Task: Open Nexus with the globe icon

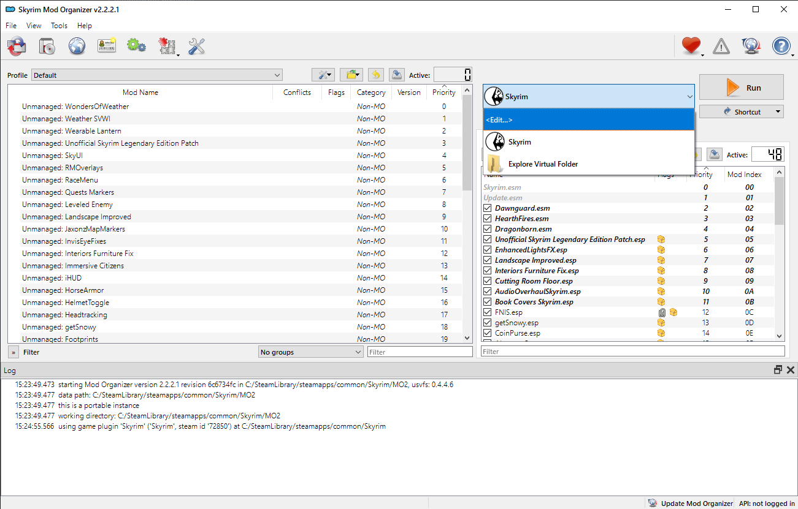Action: click(77, 46)
